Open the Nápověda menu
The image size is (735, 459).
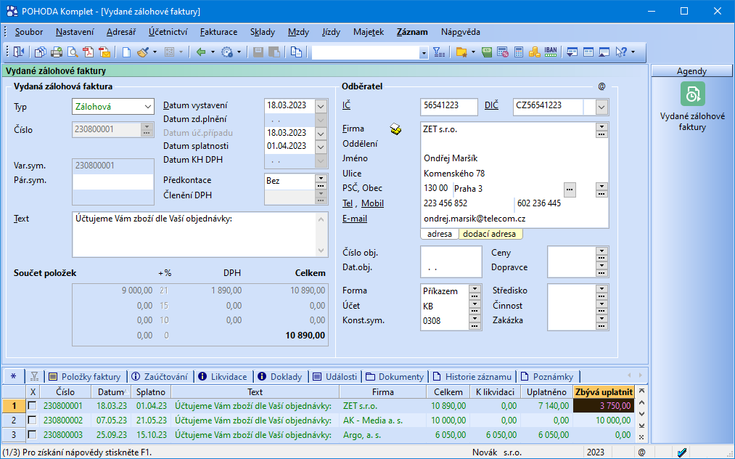click(460, 32)
